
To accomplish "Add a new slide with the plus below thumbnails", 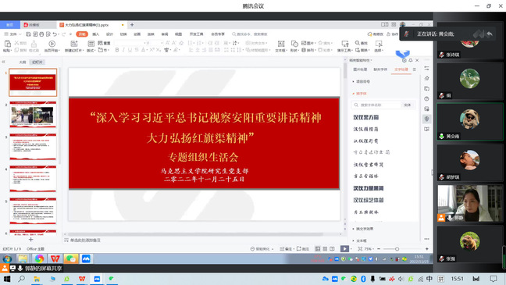I will pyautogui.click(x=31, y=240).
